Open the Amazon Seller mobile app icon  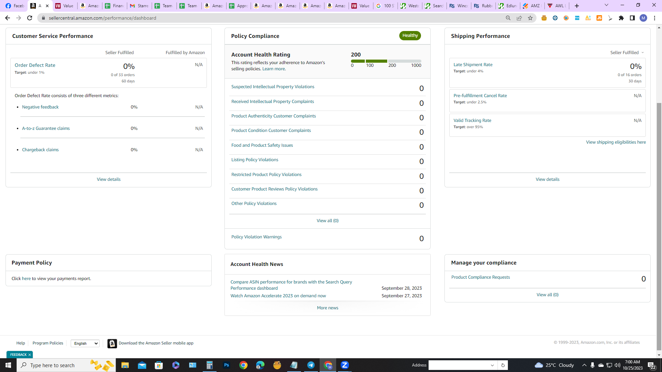(x=112, y=343)
